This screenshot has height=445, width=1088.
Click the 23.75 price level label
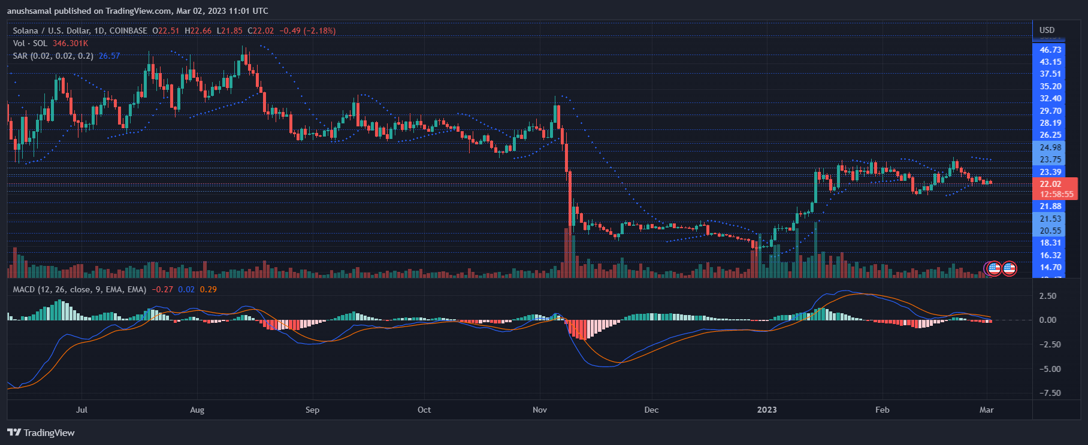[x=1050, y=159]
